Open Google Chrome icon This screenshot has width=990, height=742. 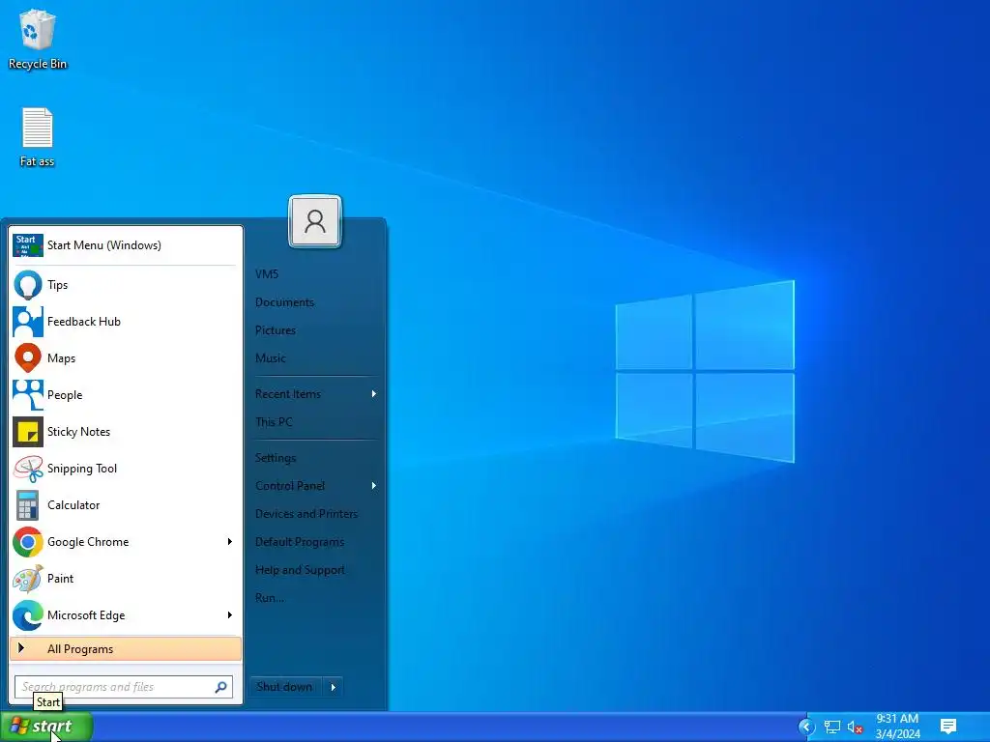[x=28, y=542]
